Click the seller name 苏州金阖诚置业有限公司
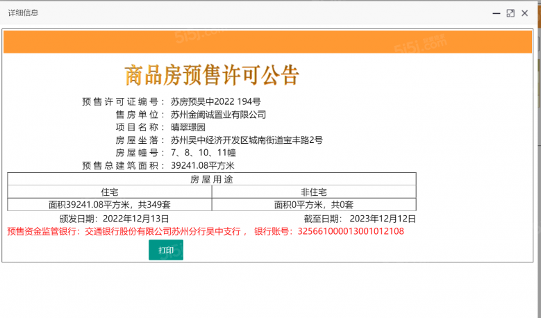The height and width of the screenshot is (318, 541). pyautogui.click(x=218, y=115)
